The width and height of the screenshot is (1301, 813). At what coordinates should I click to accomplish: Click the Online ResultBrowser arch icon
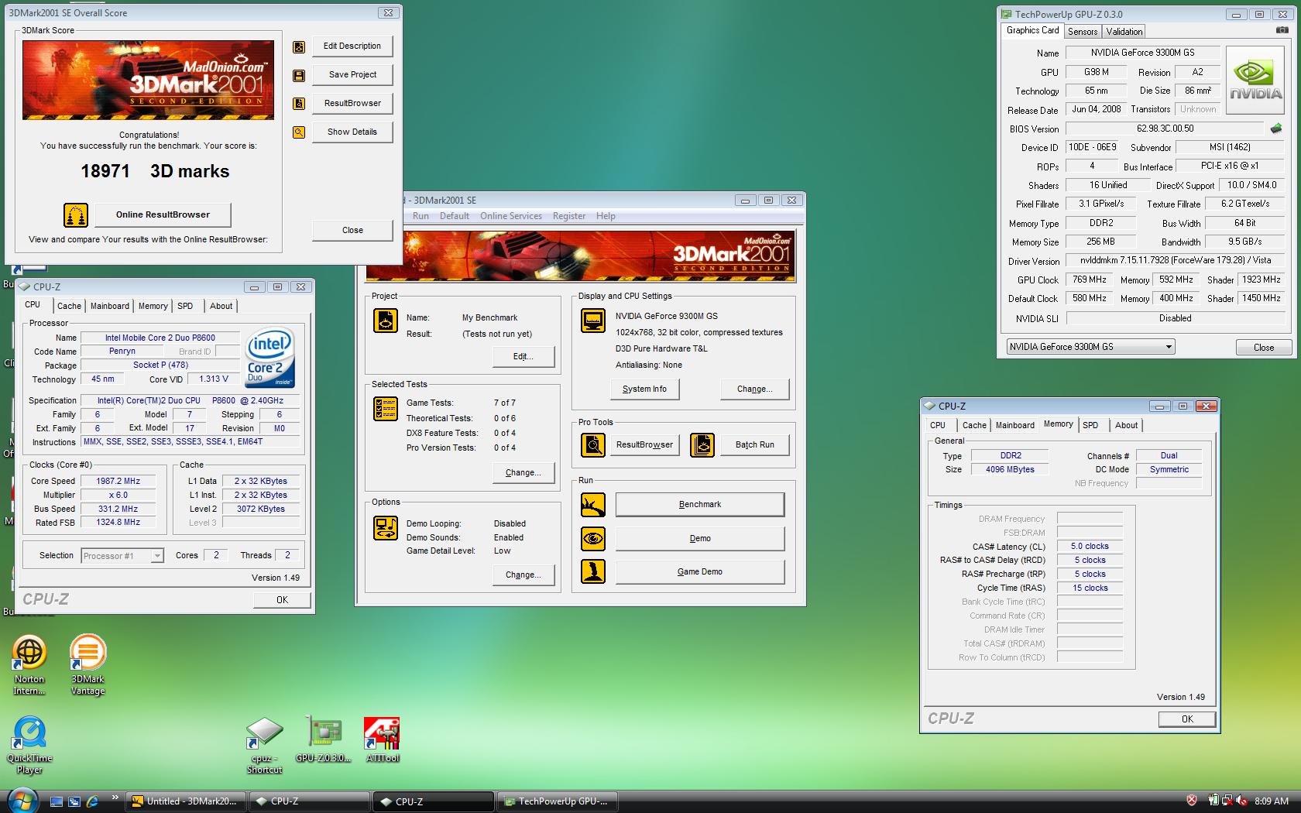tap(76, 215)
